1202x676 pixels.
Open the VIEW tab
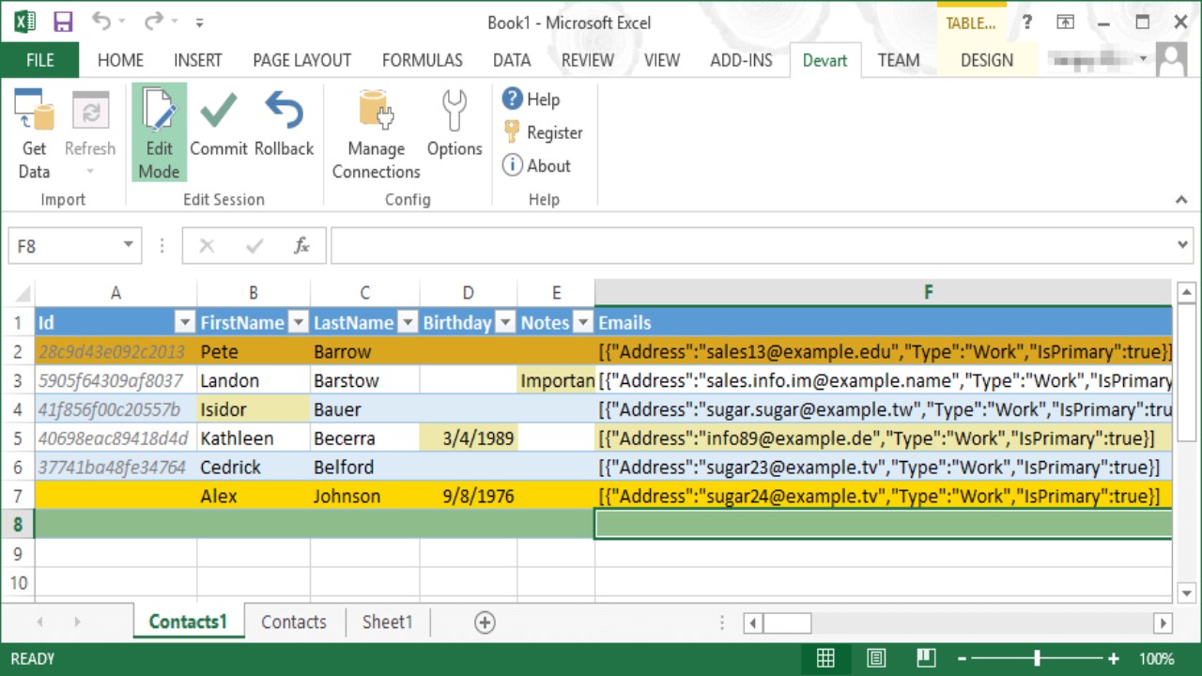pyautogui.click(x=662, y=60)
